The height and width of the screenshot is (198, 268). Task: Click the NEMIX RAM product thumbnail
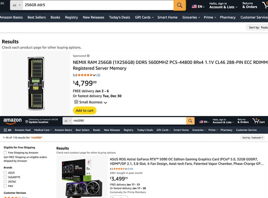pos(36,83)
